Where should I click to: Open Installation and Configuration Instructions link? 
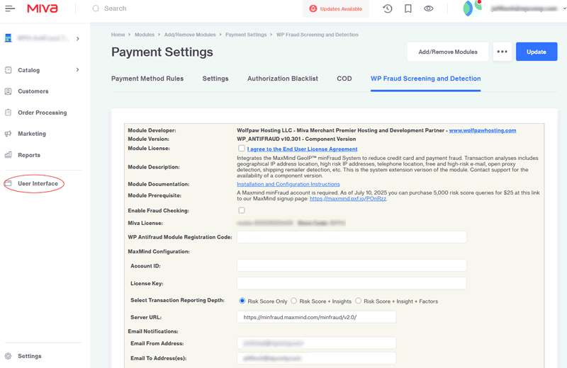coord(288,184)
